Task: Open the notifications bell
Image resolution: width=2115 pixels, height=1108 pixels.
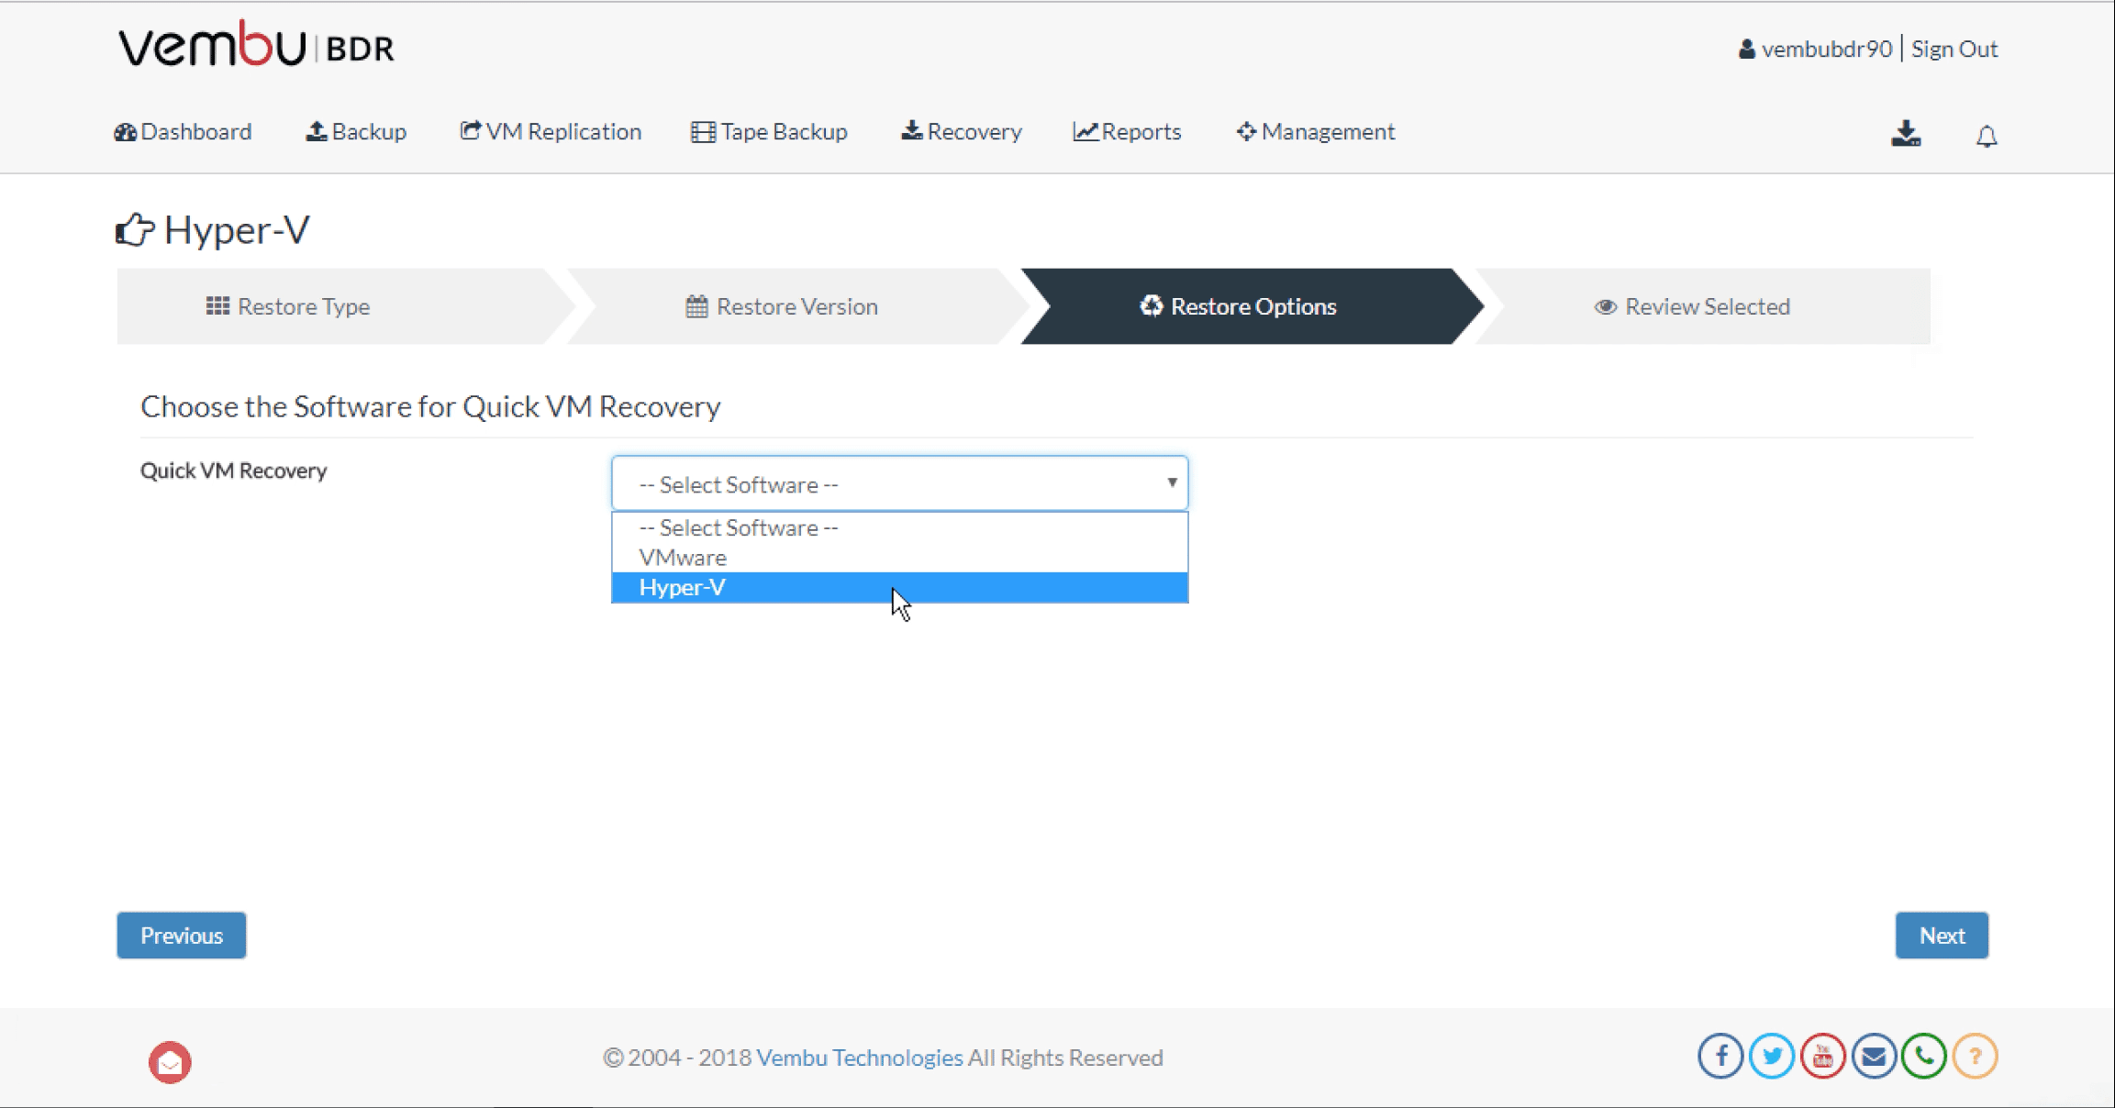Action: point(1987,136)
